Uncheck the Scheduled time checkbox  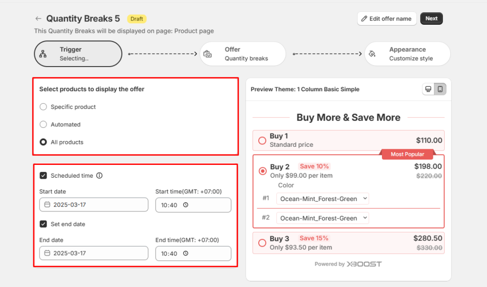pyautogui.click(x=43, y=175)
